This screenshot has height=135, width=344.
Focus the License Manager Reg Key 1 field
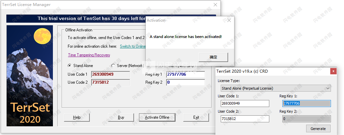coord(186,74)
